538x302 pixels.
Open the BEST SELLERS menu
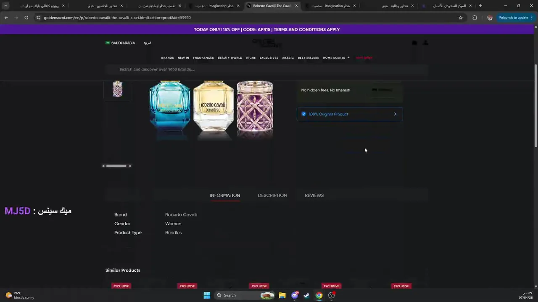coord(309,57)
